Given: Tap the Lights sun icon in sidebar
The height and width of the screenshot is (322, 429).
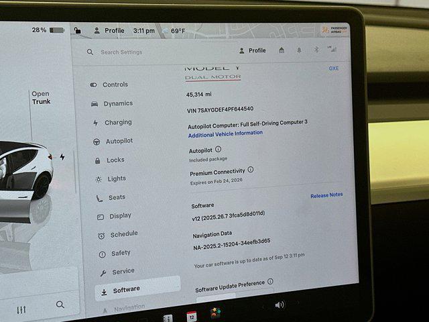Looking at the screenshot, I should (x=99, y=180).
